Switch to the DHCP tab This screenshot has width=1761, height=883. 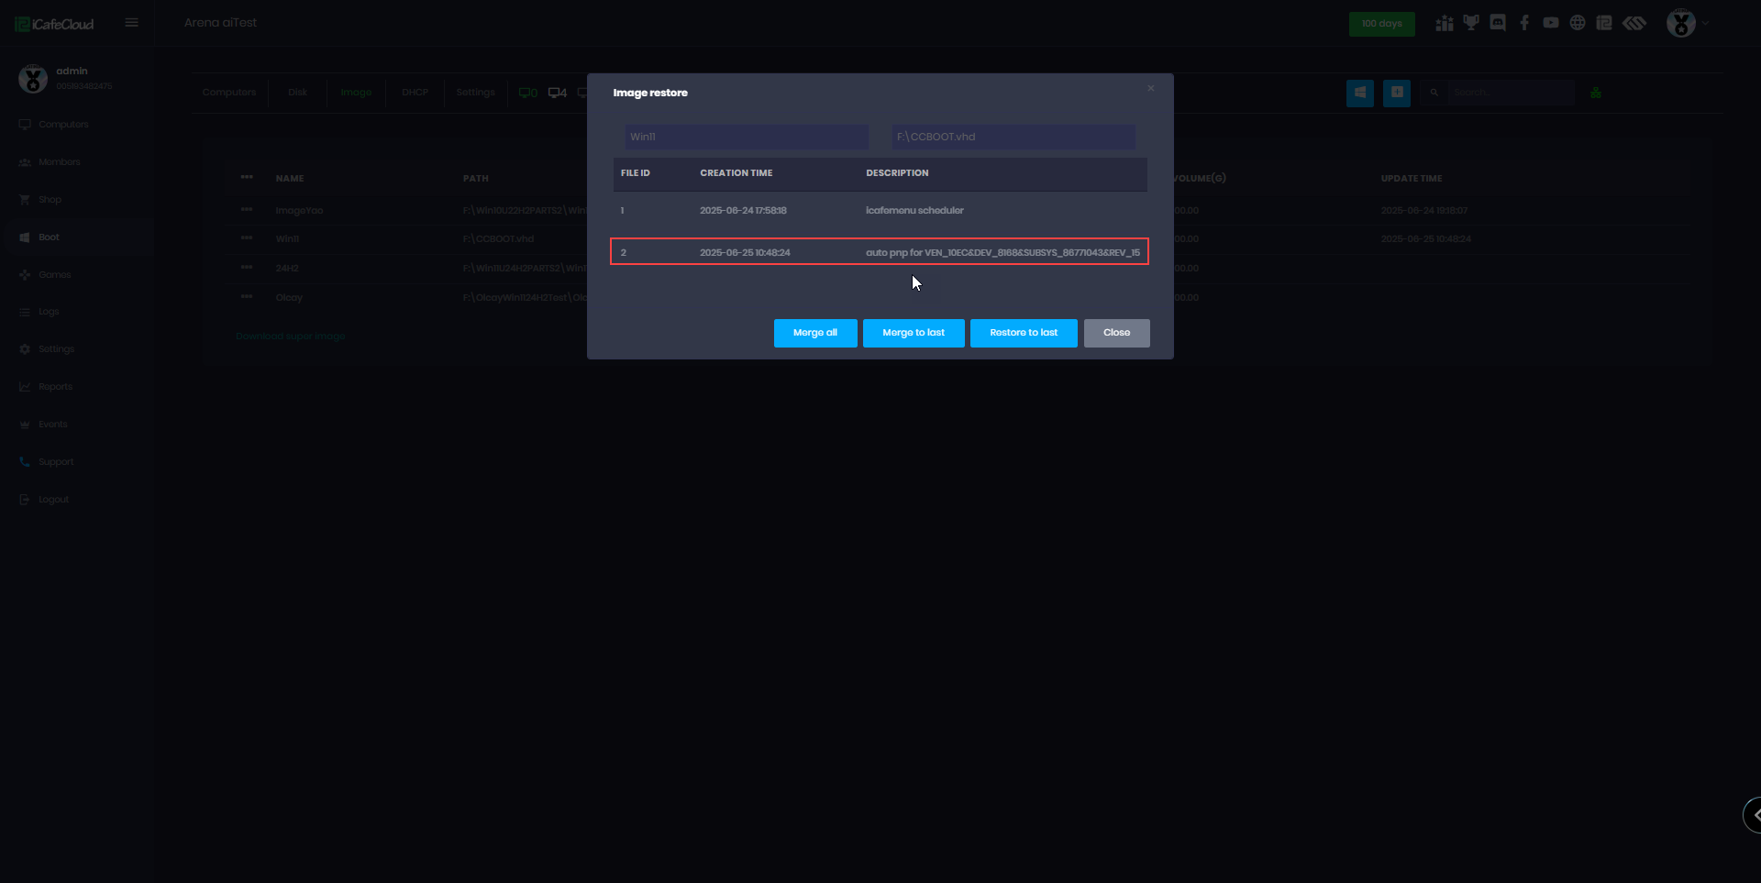pos(415,93)
